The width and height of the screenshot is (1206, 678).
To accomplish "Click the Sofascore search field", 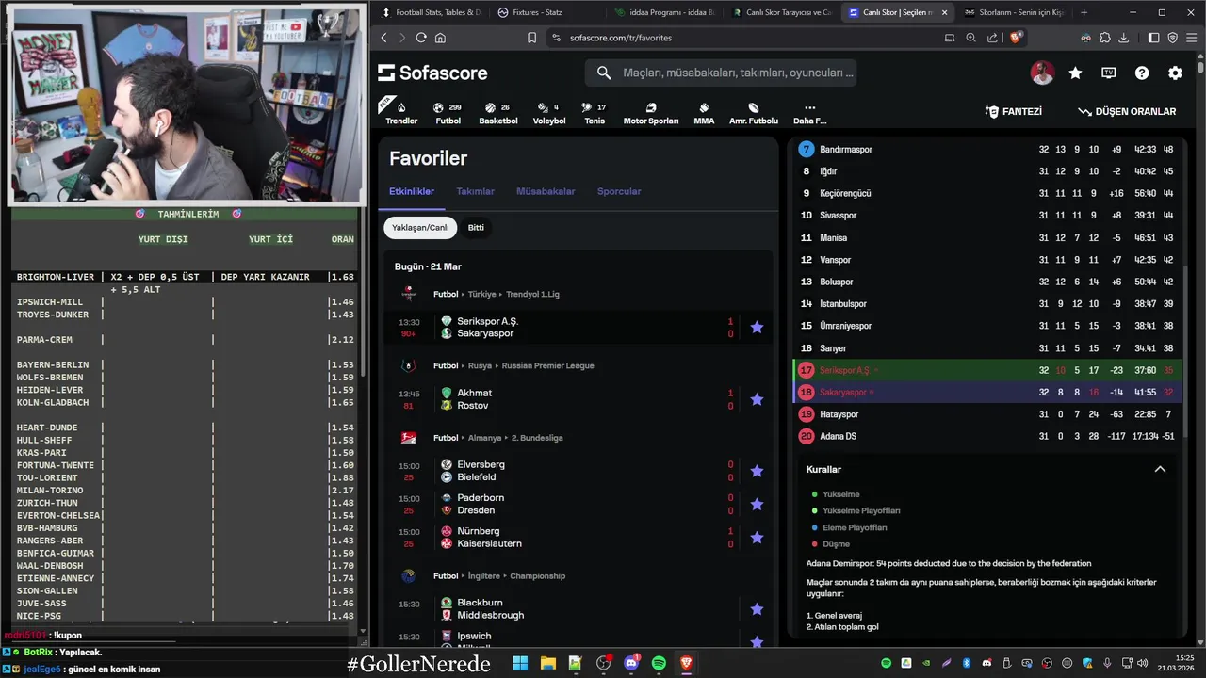I will (721, 73).
